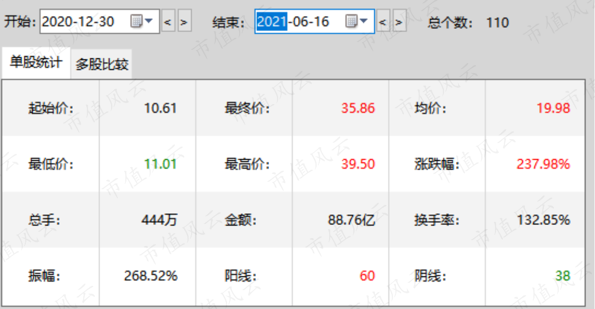The width and height of the screenshot is (595, 309).
Task: Select the 换手率 value 132.85%
Action: (x=543, y=220)
